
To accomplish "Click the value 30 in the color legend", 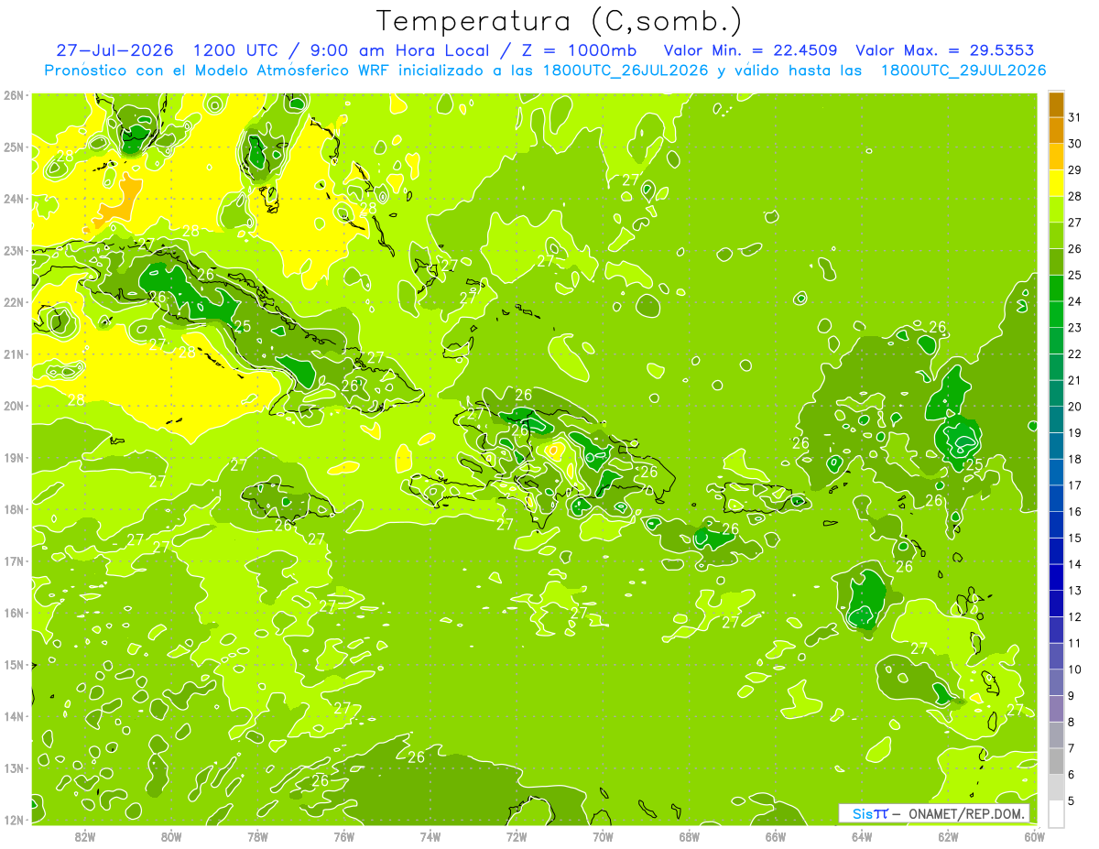I will click(1075, 144).
